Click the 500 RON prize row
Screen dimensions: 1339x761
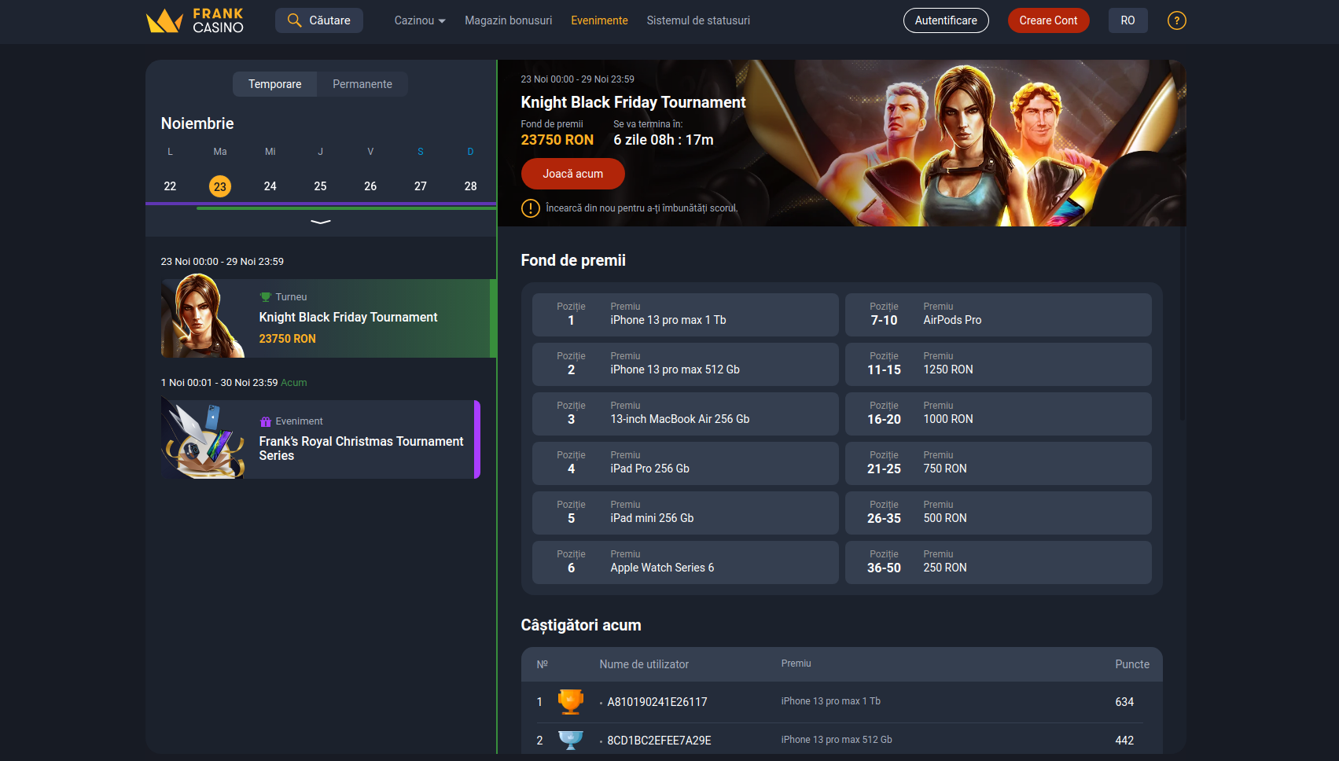(999, 513)
